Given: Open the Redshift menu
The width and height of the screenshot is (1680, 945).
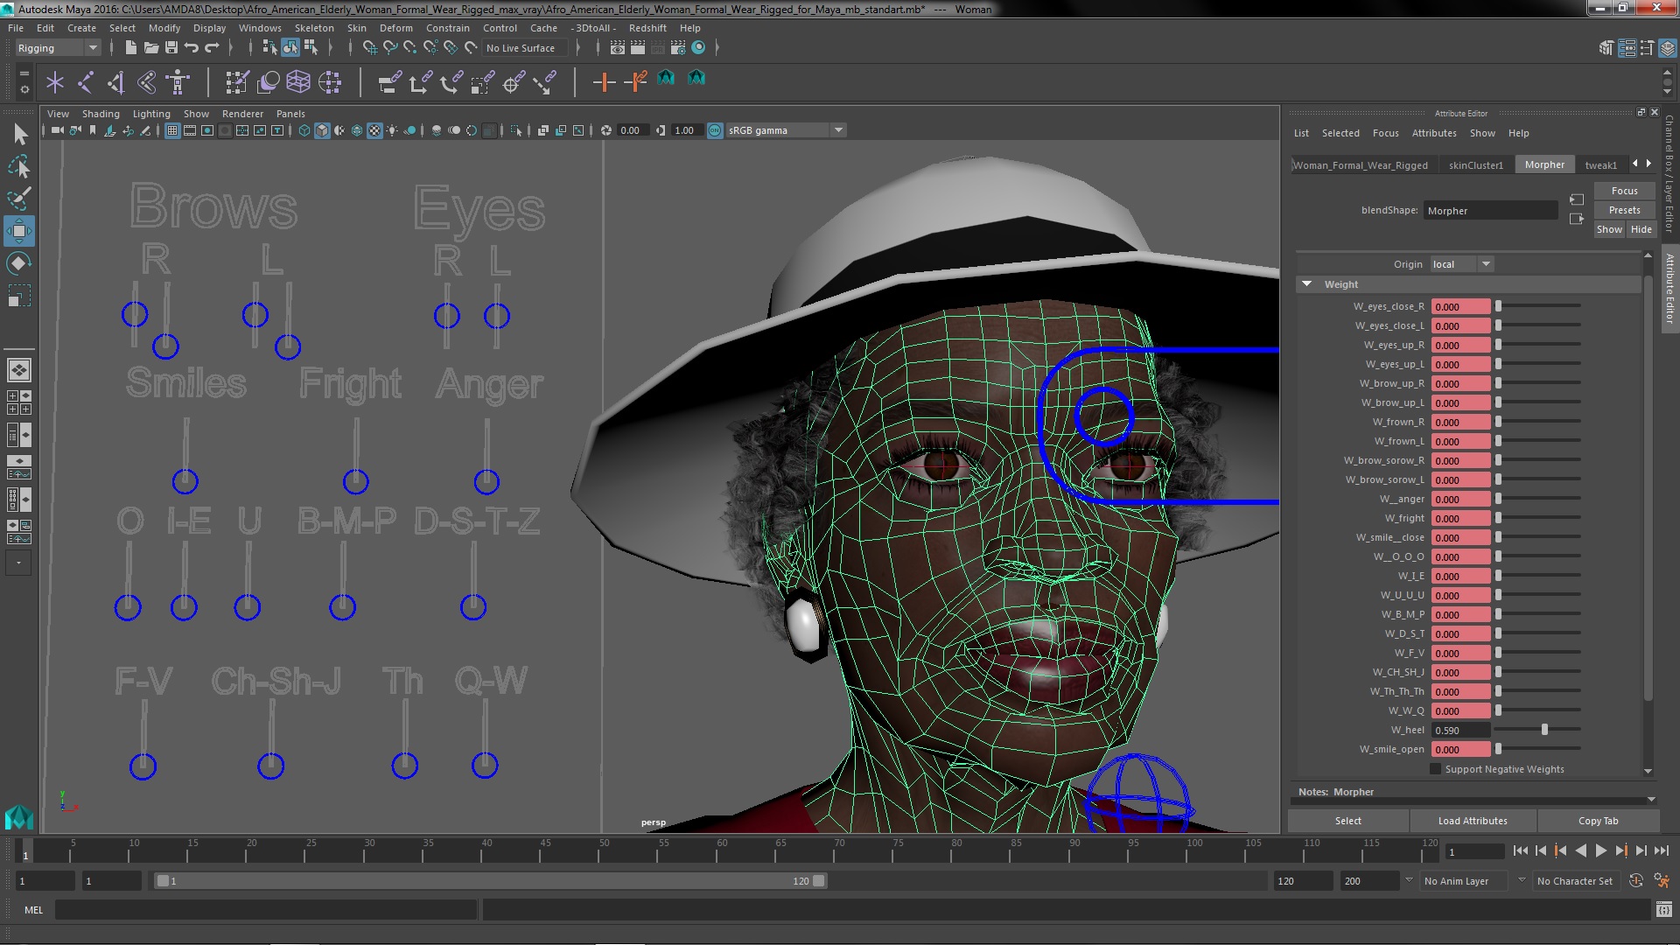Looking at the screenshot, I should [647, 28].
